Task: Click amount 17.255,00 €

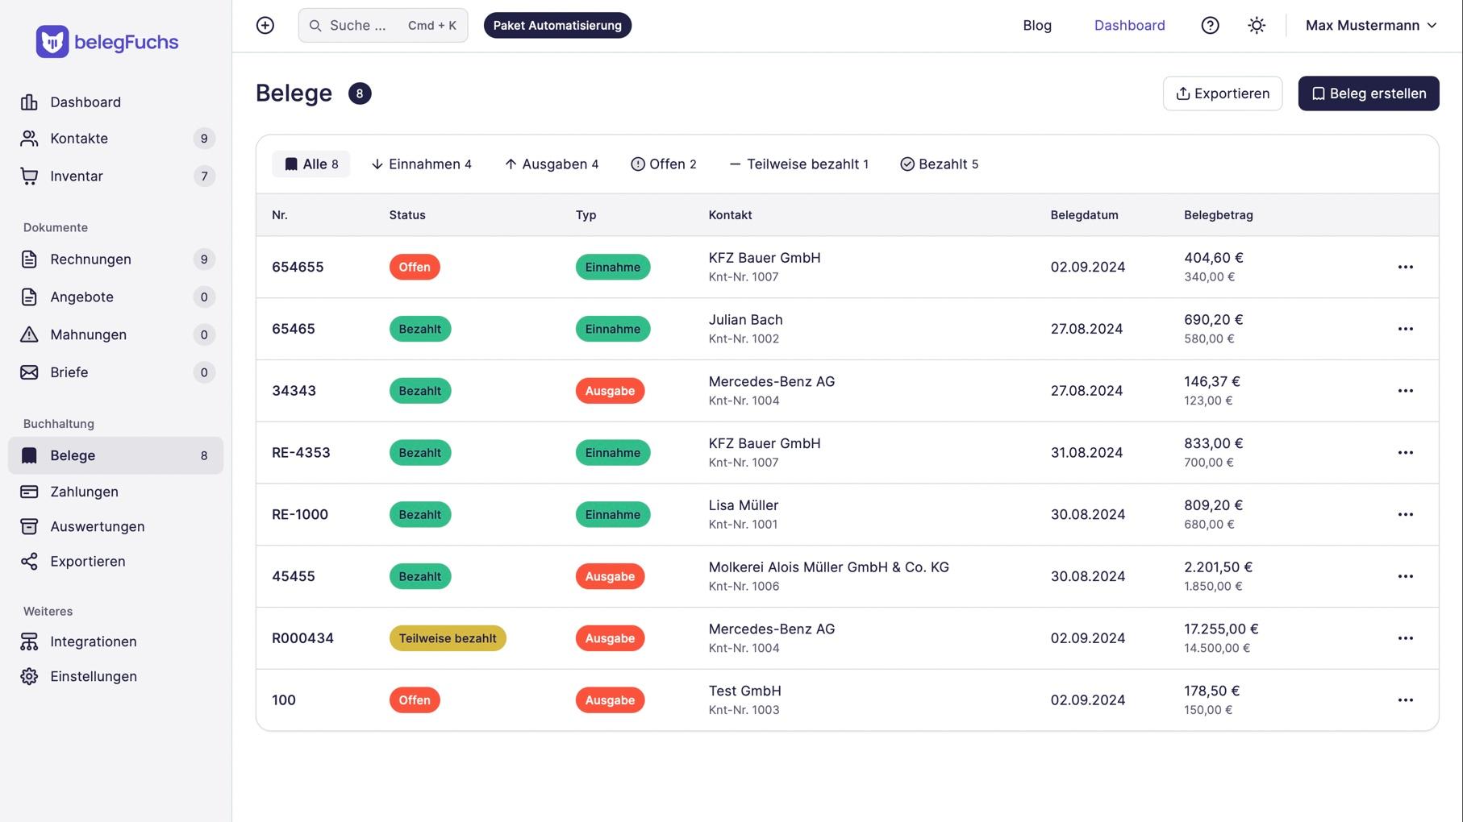Action: pos(1221,629)
